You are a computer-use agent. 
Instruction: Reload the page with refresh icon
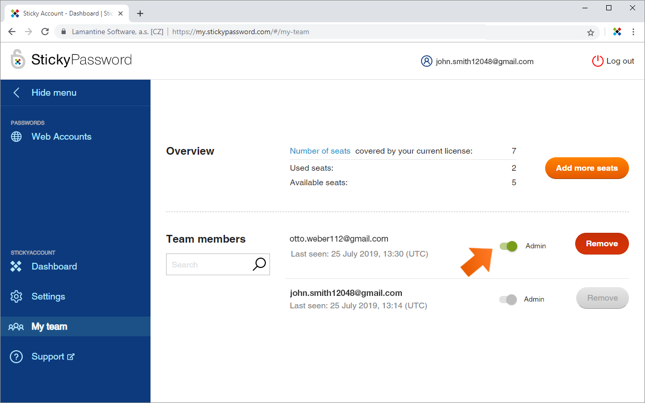[45, 32]
